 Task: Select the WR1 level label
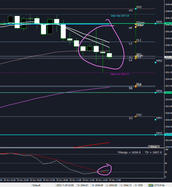coord(159,118)
